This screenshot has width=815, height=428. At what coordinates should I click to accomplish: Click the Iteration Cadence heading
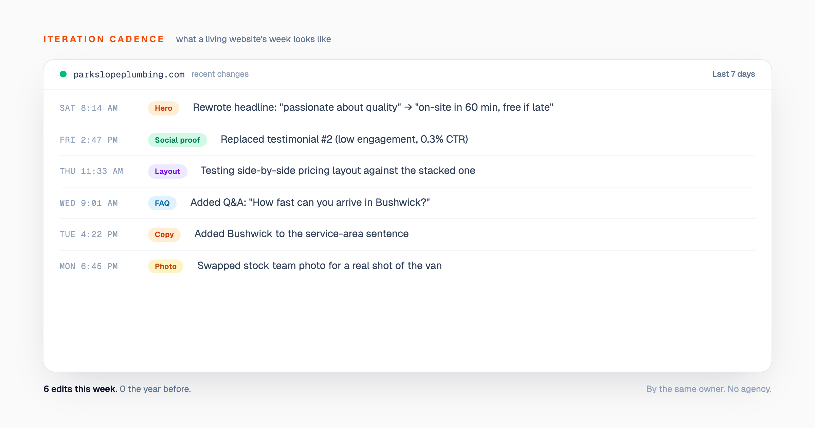click(x=104, y=39)
